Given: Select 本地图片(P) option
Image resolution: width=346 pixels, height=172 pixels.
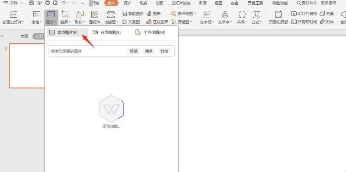Looking at the screenshot, I should pos(67,32).
